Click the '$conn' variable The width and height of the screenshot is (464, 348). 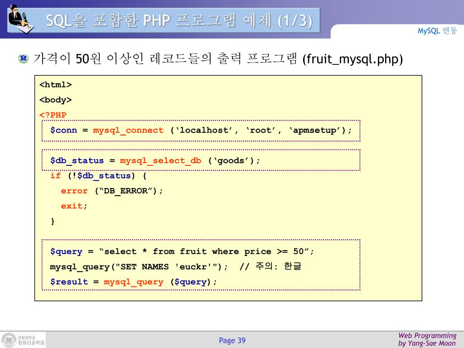coord(63,130)
